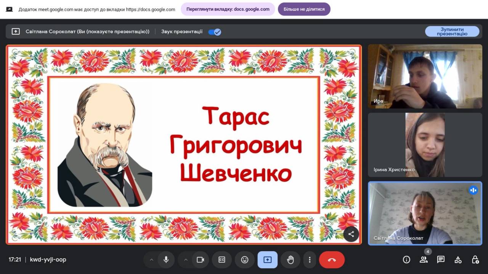Click the participant count badge 4
The height and width of the screenshot is (274, 488).
[x=428, y=252]
